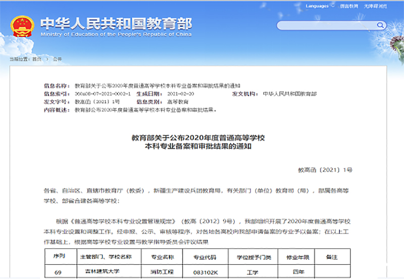Click the table cell 吉林建筑大学
Image resolution: width=404 pixels, height=279 pixels.
point(103,271)
